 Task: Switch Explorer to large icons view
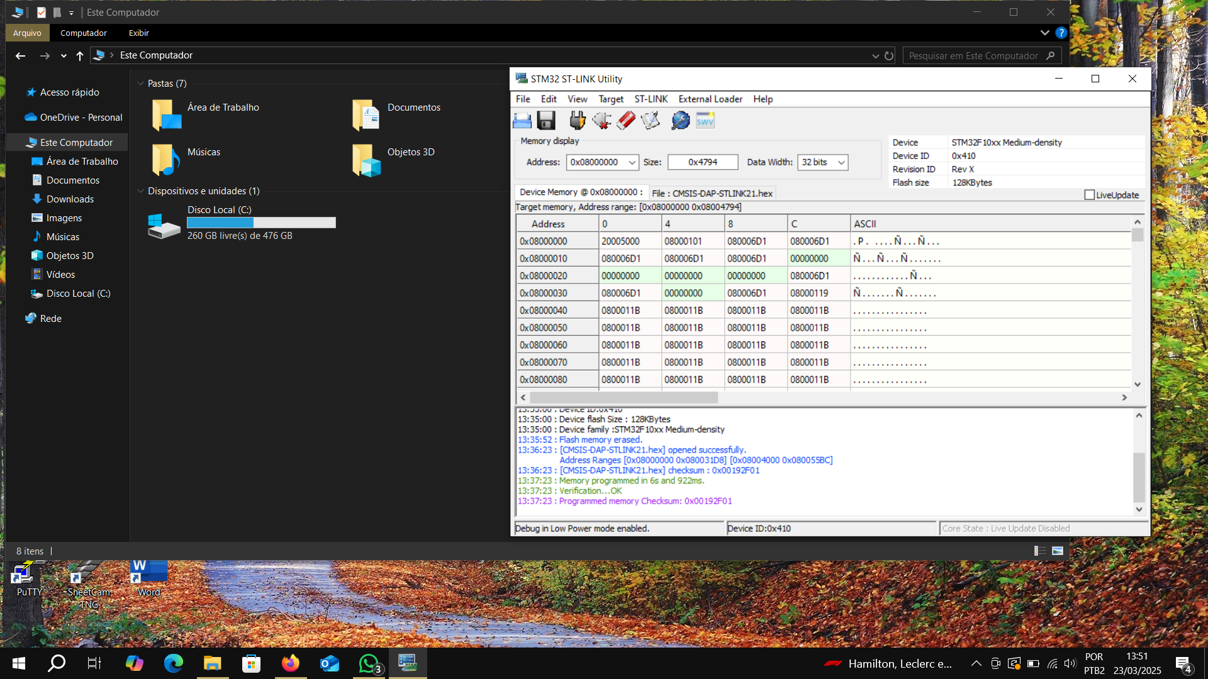(1058, 551)
